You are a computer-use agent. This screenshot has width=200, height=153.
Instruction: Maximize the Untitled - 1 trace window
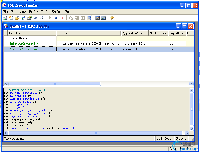[184, 26]
